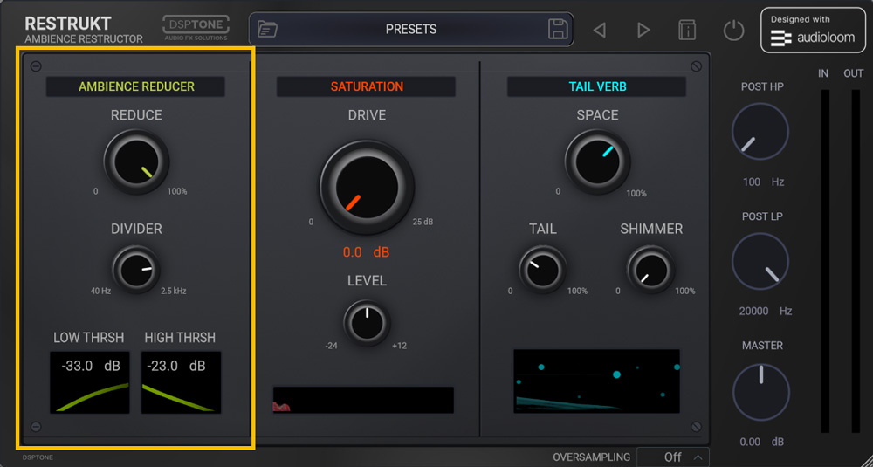Click the -24 level range label
The height and width of the screenshot is (467, 873).
click(x=331, y=346)
